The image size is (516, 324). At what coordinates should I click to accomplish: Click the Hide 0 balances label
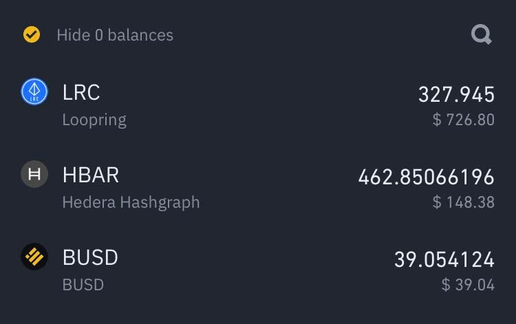tap(115, 35)
